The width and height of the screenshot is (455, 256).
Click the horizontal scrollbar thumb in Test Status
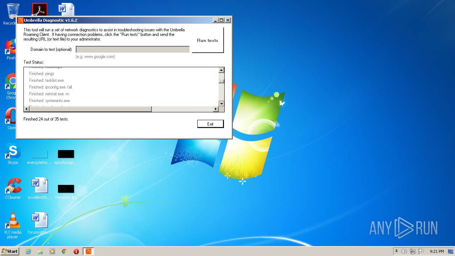coord(90,109)
